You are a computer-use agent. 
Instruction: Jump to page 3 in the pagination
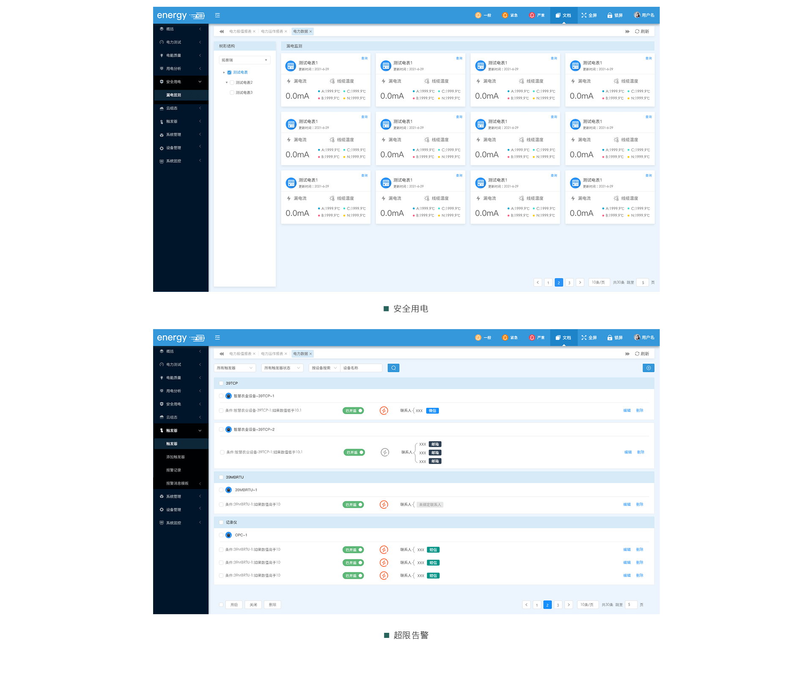tap(569, 282)
